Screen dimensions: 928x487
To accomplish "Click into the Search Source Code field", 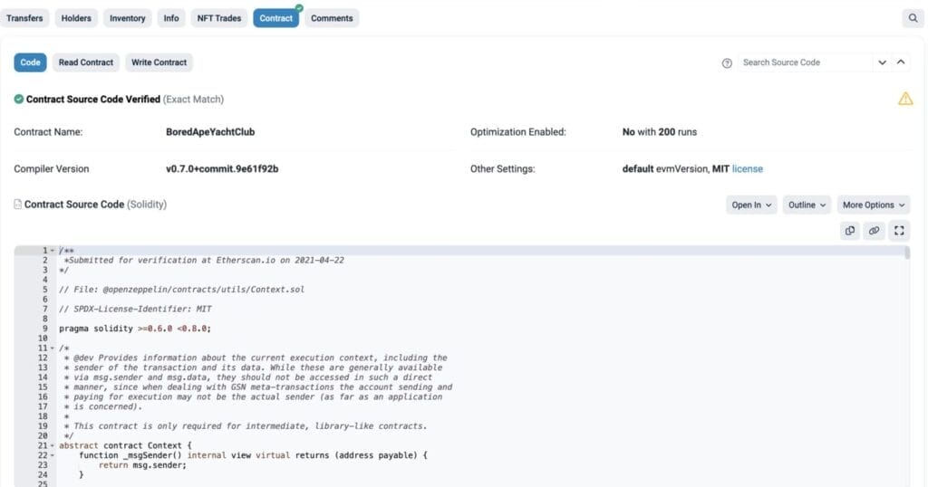I will 805,62.
